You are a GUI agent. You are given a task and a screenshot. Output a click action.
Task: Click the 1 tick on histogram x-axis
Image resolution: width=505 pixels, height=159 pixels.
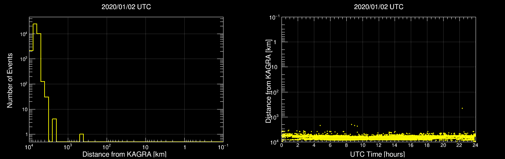click(184, 148)
